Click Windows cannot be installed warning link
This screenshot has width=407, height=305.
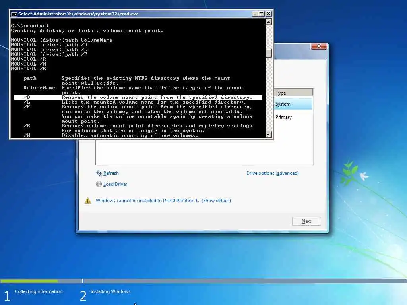[163, 201]
